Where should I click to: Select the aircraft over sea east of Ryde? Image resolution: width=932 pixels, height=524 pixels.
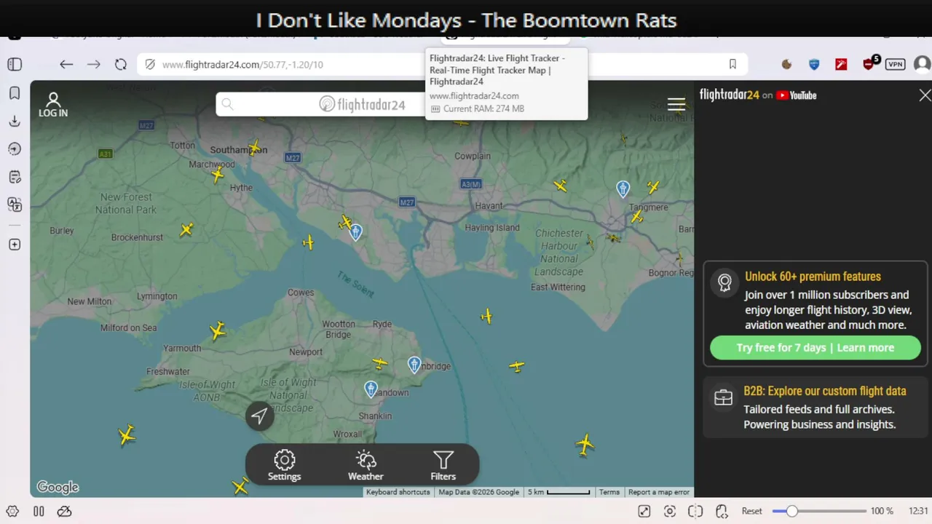click(x=486, y=316)
